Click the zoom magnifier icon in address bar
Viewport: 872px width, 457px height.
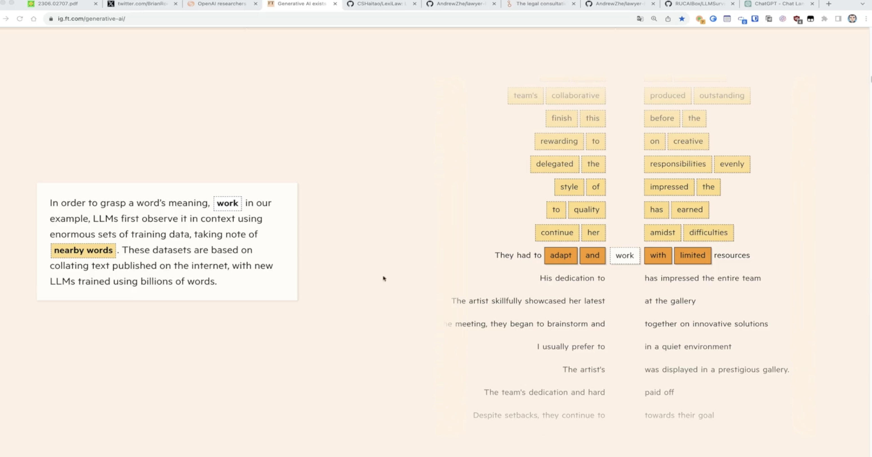tap(654, 19)
